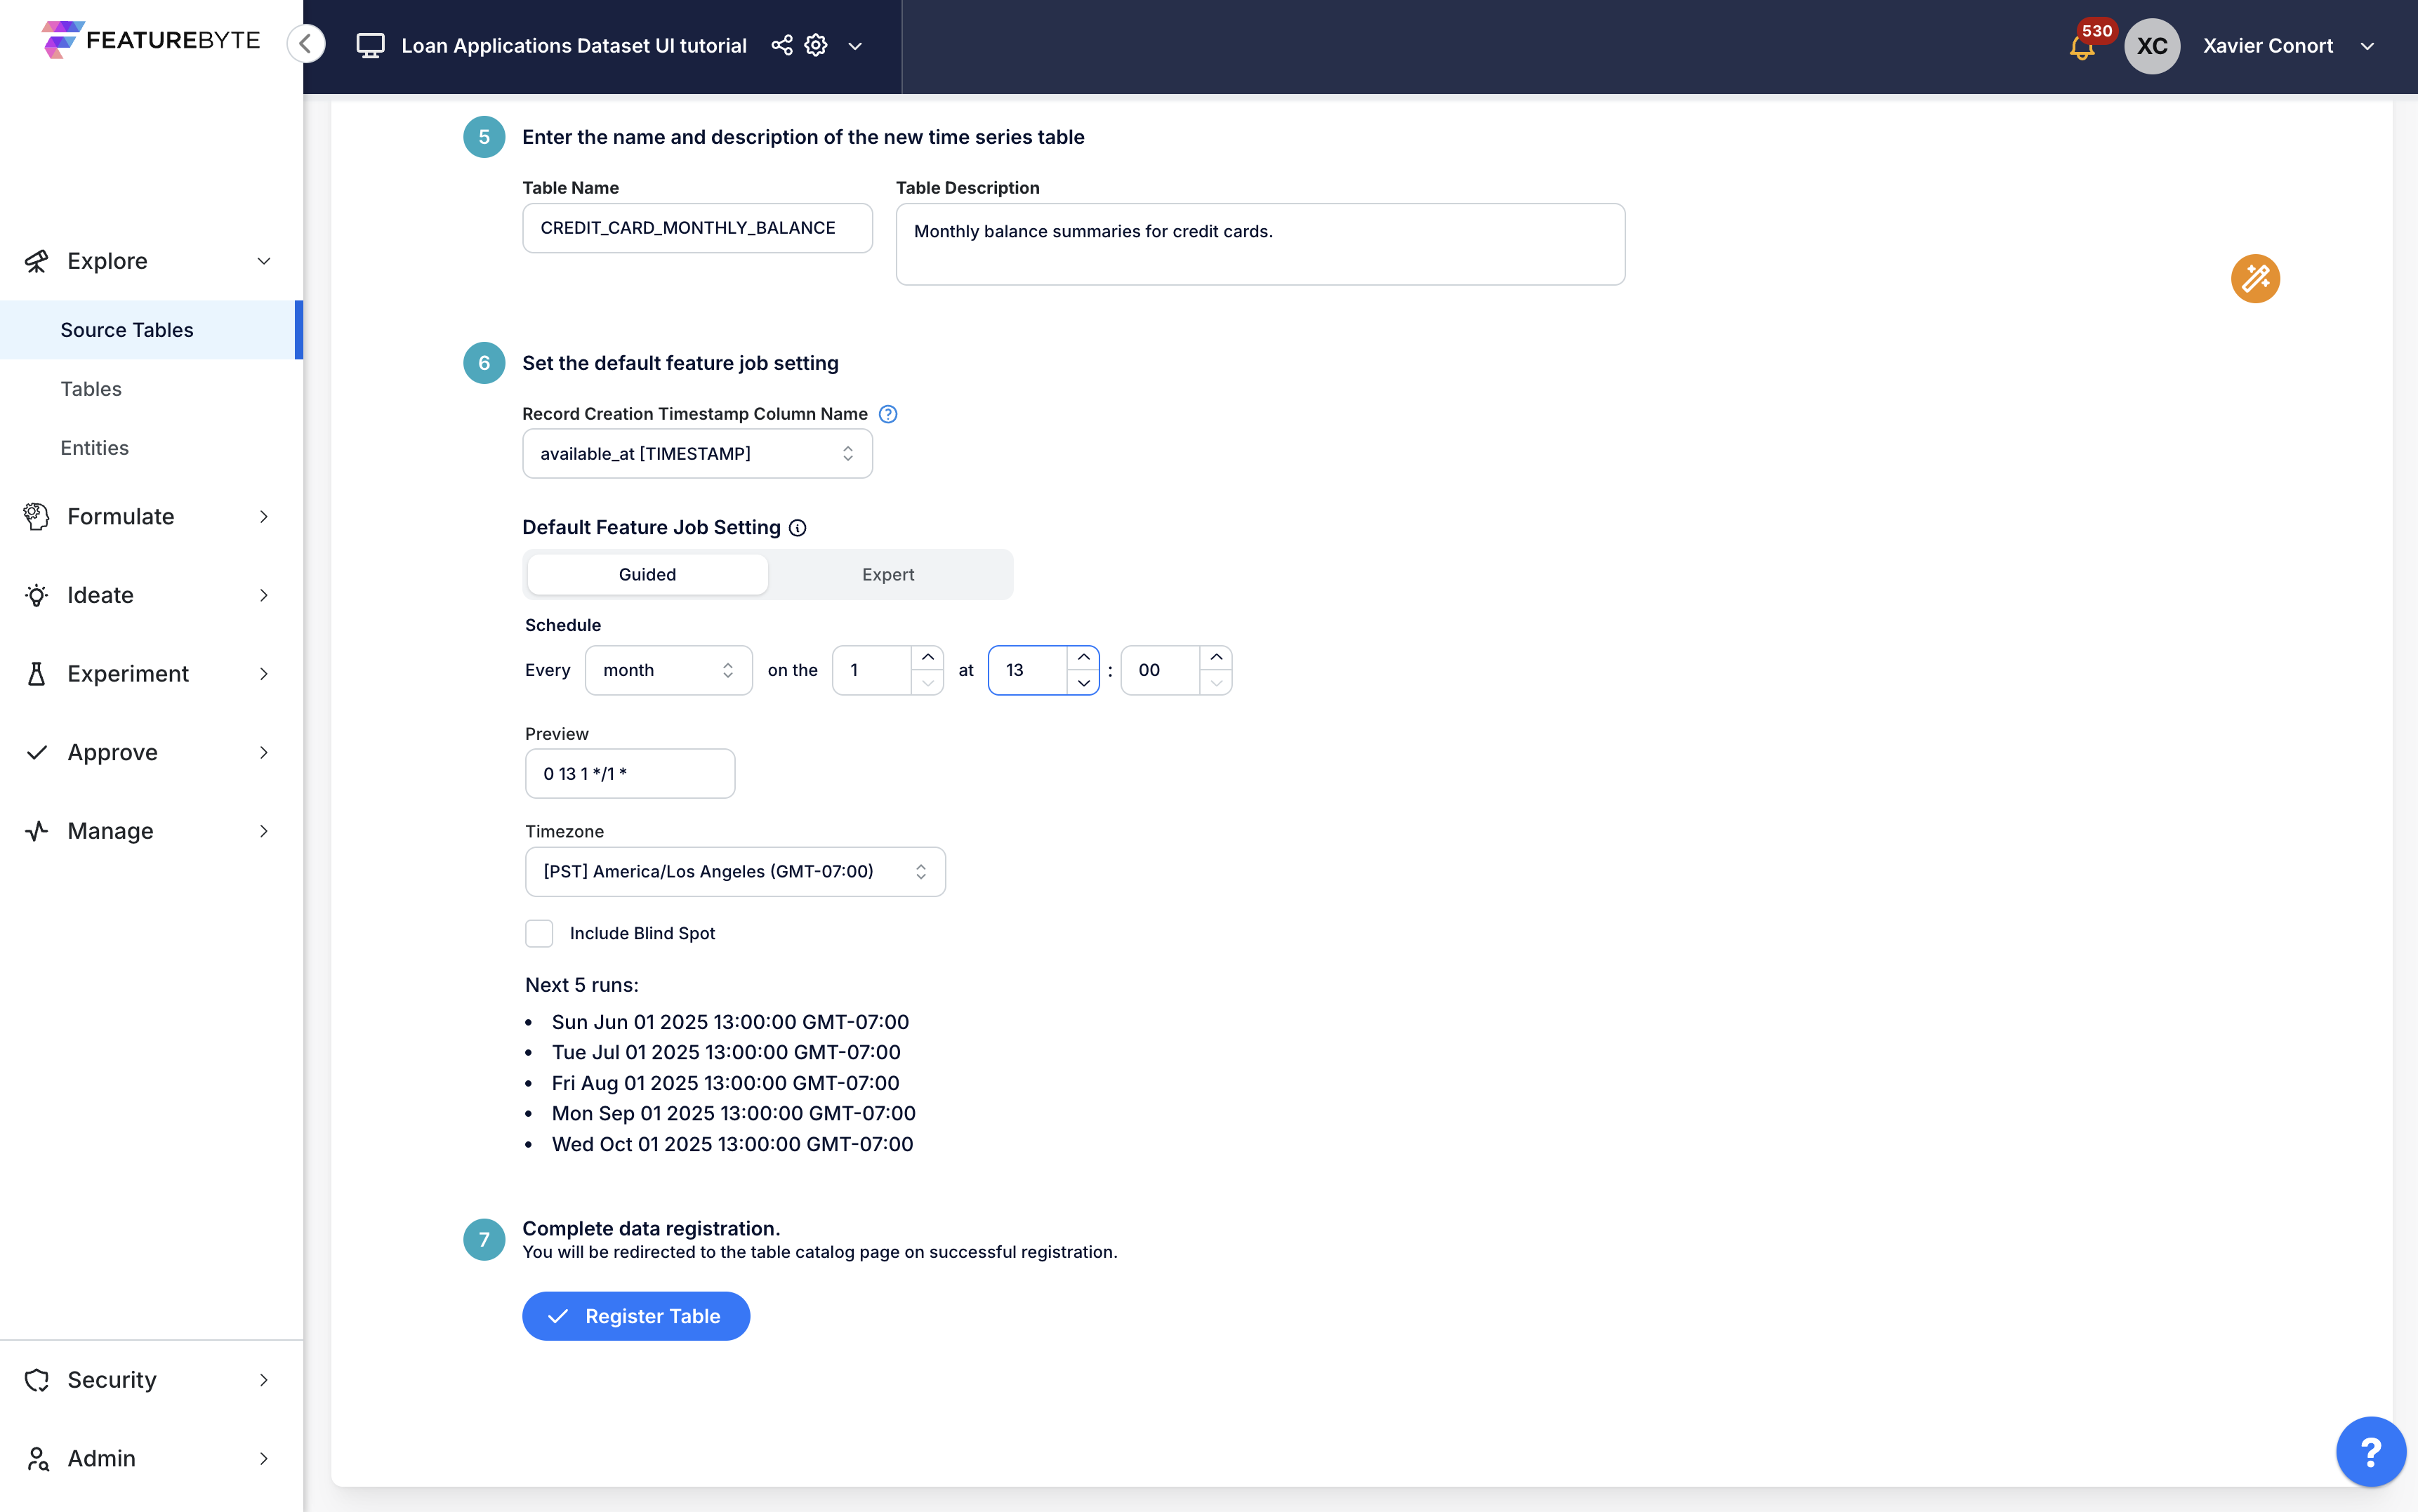Click info icon beside Default Feature Job Setting
Image resolution: width=2418 pixels, height=1512 pixels.
(x=797, y=528)
